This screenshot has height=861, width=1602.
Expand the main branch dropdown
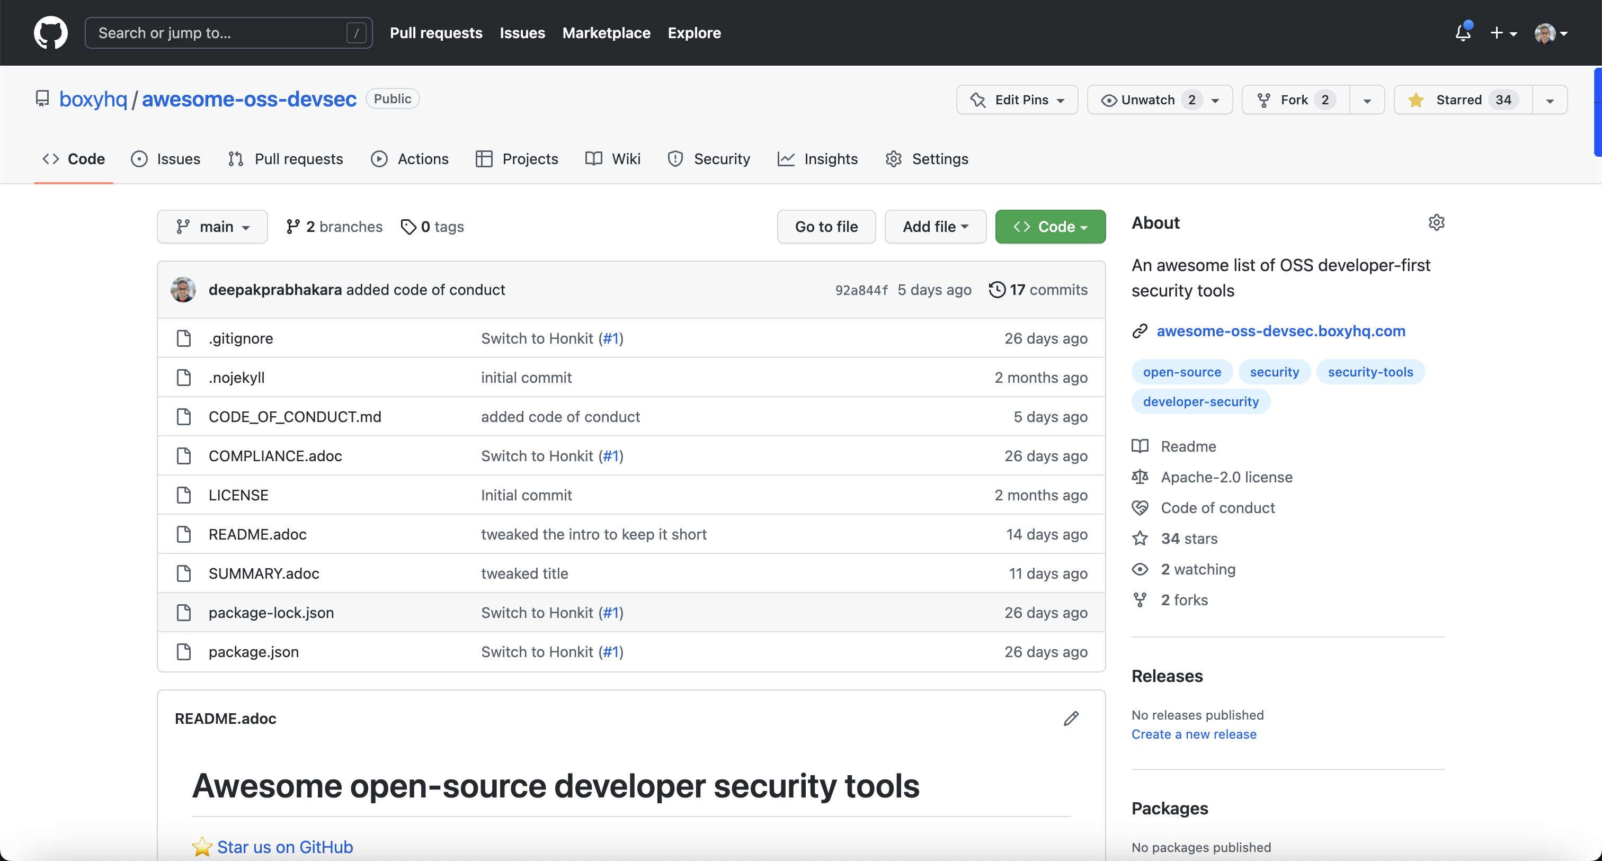[x=212, y=227]
